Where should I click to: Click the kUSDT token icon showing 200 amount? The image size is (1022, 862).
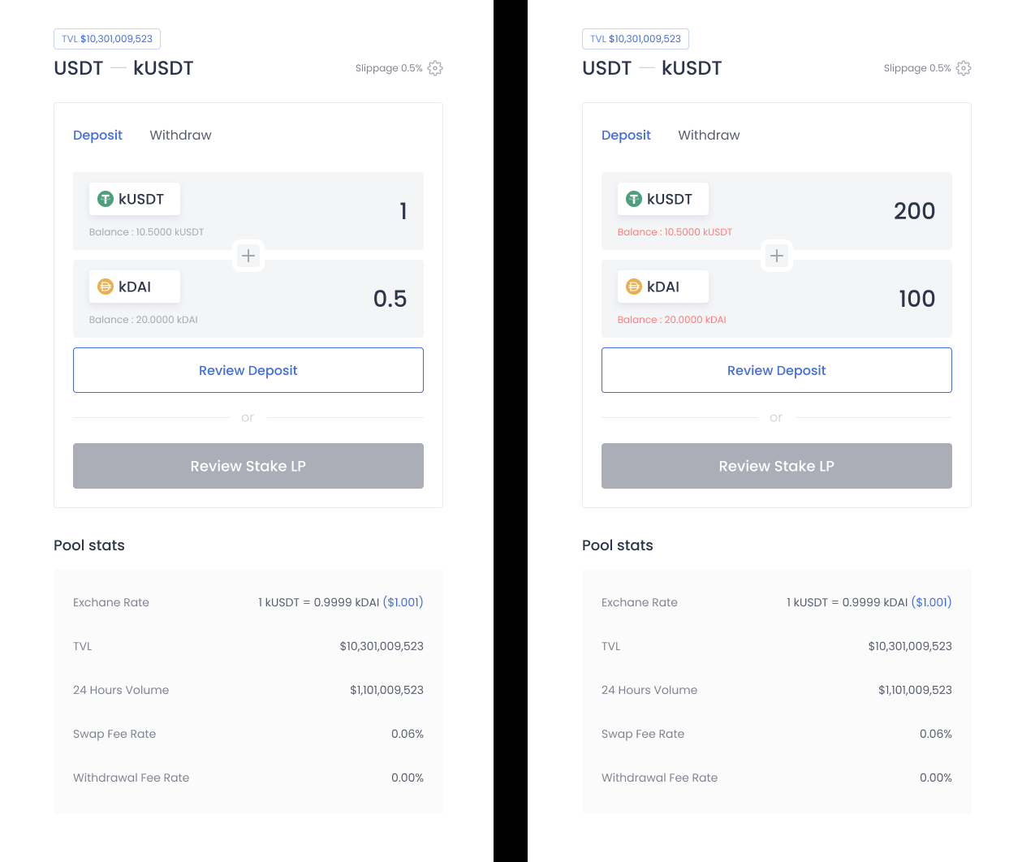pos(634,199)
